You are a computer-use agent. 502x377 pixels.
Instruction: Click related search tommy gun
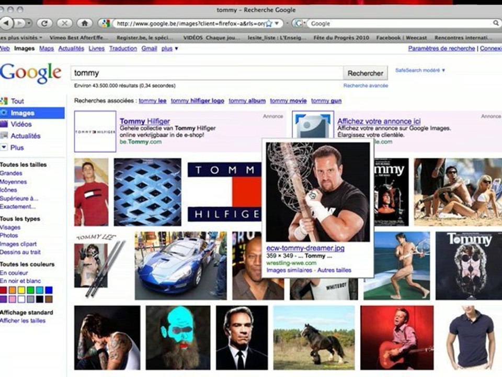tap(326, 101)
